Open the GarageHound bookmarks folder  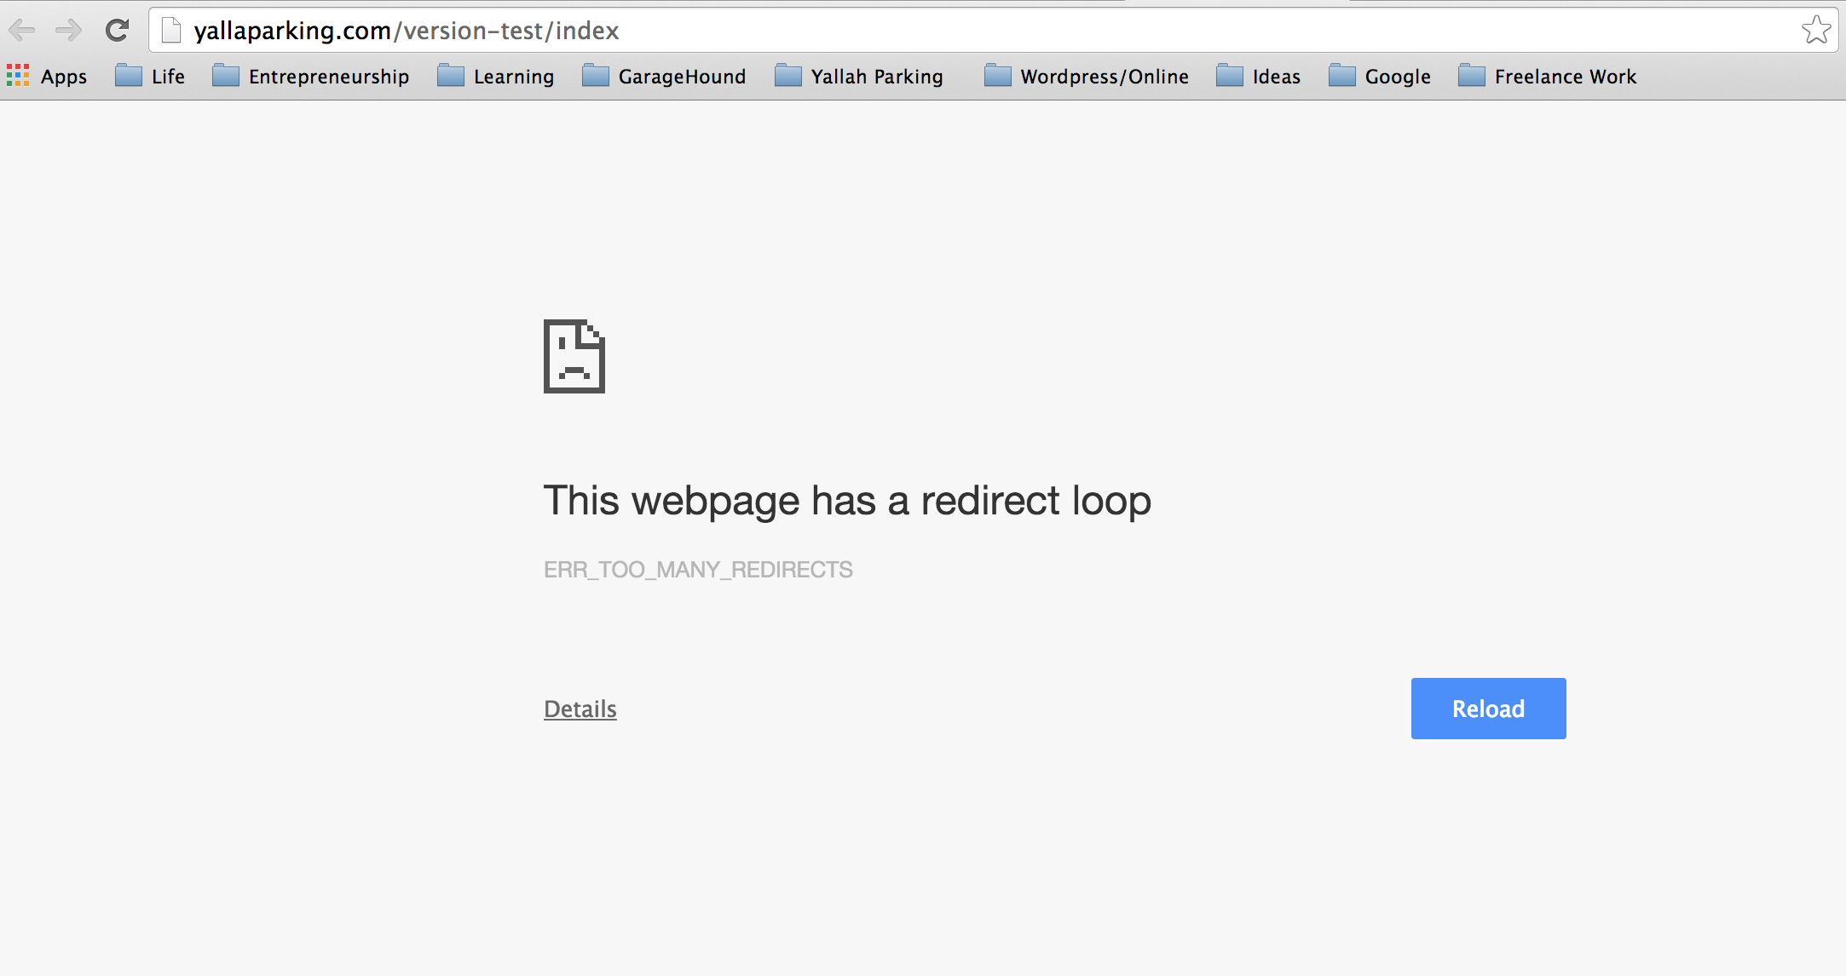click(664, 77)
